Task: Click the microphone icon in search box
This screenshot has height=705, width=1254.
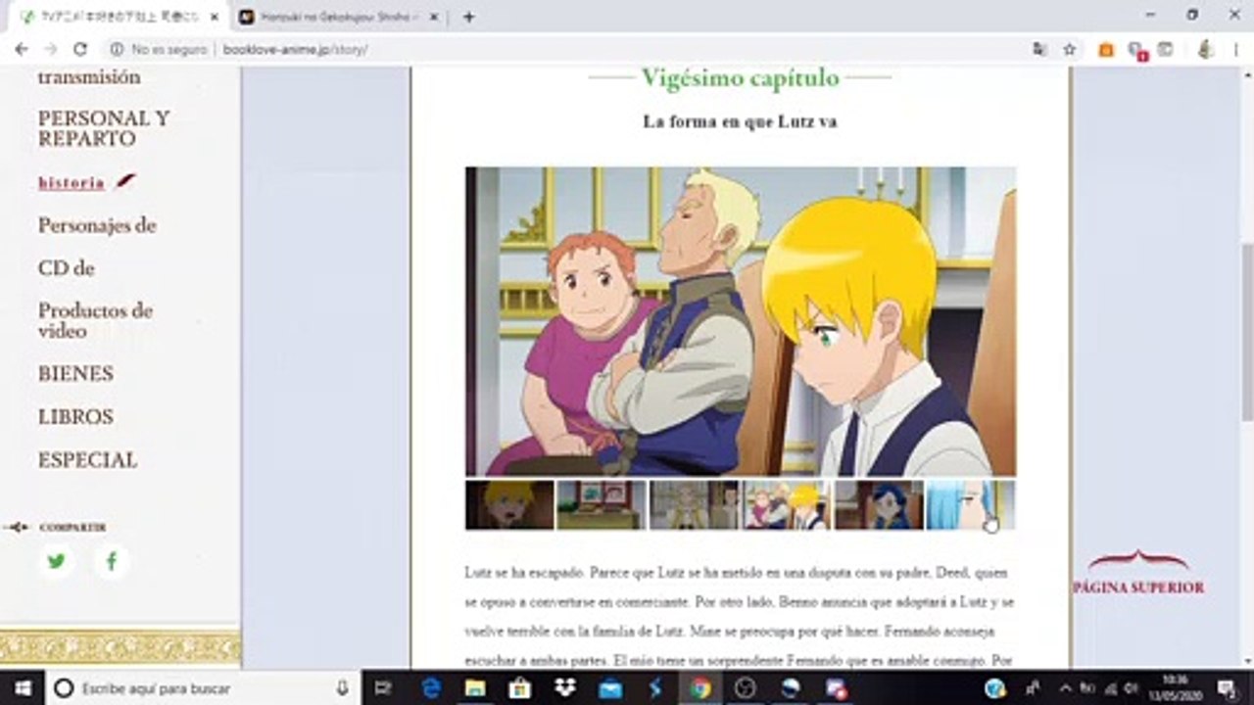Action: click(x=342, y=688)
